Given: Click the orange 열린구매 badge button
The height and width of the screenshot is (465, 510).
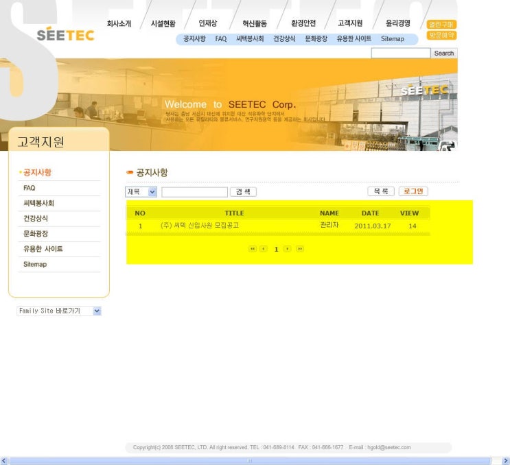Looking at the screenshot, I should pyautogui.click(x=441, y=25).
